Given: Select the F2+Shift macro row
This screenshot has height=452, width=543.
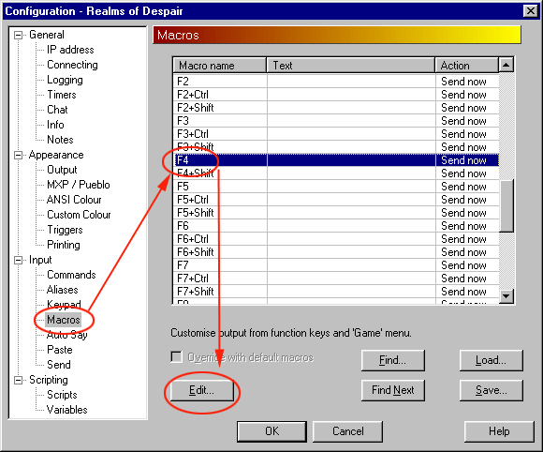Looking at the screenshot, I should [x=336, y=108].
